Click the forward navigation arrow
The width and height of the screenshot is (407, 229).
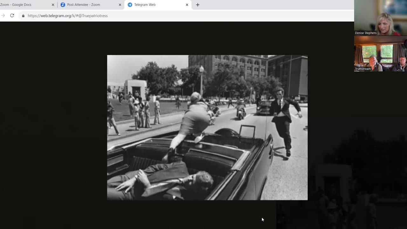[x=3, y=16]
